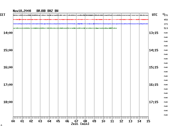Click the Zeit [min] axis title
Screen dimensions: 169x128
[x=80, y=124]
